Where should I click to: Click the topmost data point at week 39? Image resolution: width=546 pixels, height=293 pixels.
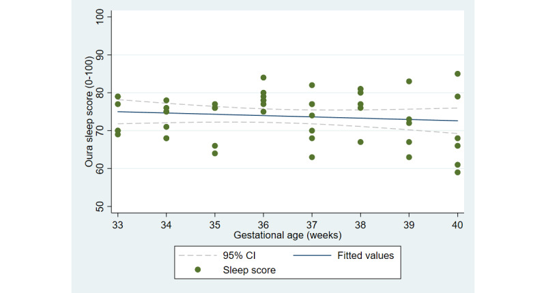point(409,81)
